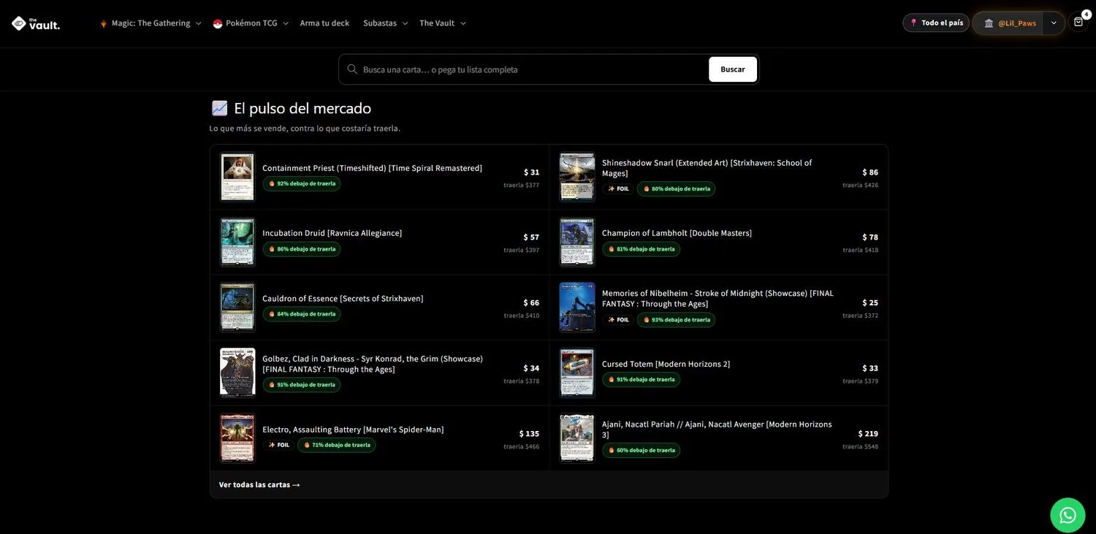Viewport: 1096px width, 534px height.
Task: Click the bank icon beside @Lil_Paws
Action: [989, 23]
